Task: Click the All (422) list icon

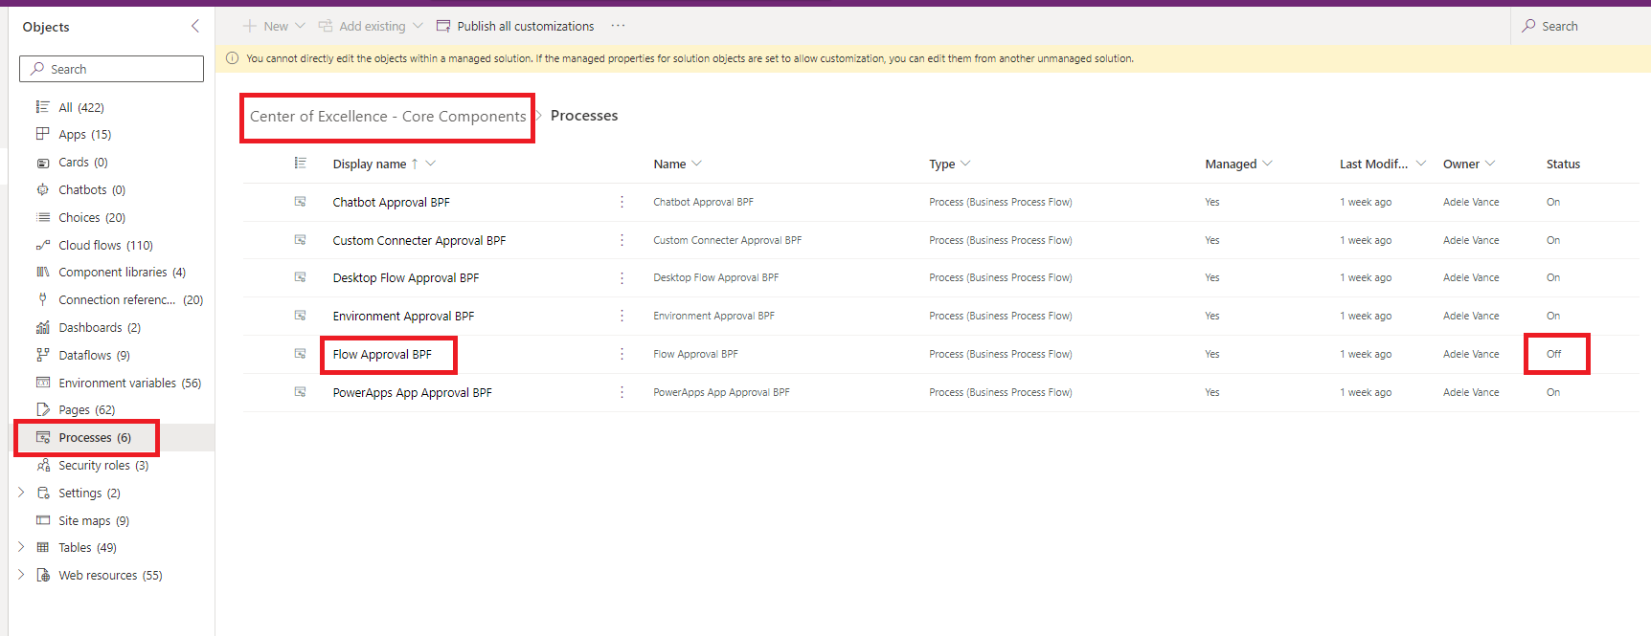Action: click(x=42, y=107)
